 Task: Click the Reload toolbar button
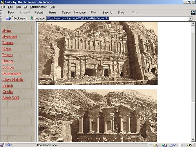(39, 13)
